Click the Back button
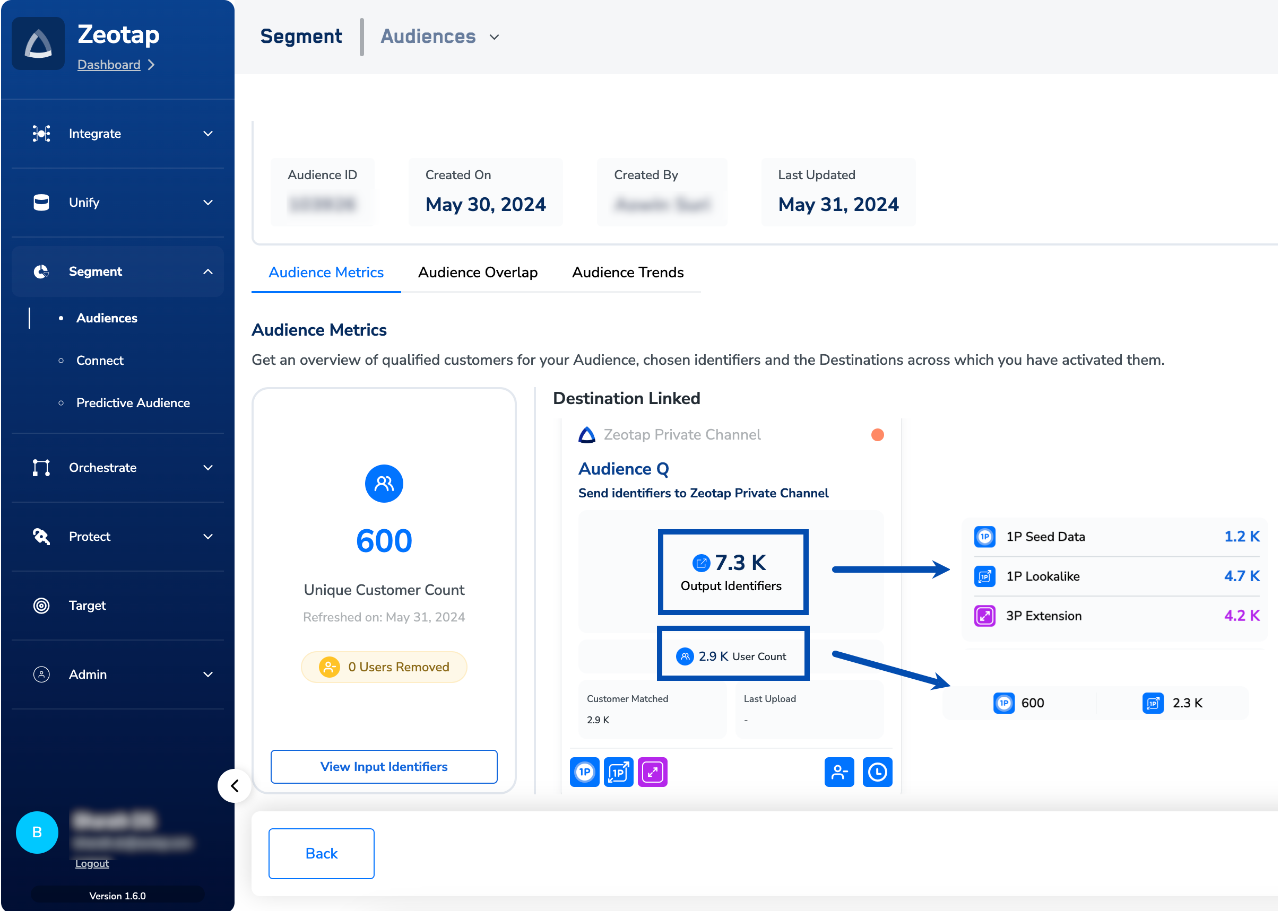This screenshot has width=1281, height=911. [x=321, y=853]
